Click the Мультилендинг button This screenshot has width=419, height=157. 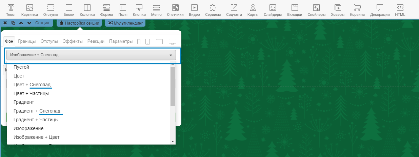pos(125,23)
